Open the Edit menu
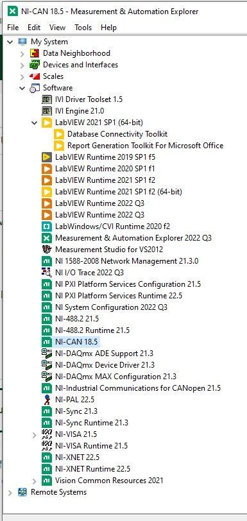Viewport: 247px width, 521px height. (34, 27)
